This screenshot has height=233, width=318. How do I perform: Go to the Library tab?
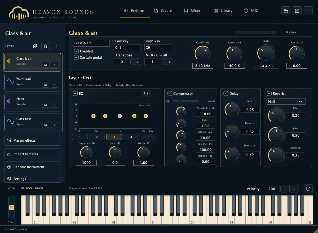(x=223, y=11)
